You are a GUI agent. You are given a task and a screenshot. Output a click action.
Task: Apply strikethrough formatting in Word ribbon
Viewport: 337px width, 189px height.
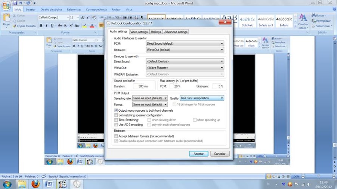60,25
